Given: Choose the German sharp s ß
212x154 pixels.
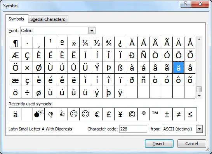Looking at the screenshot, I should click(120, 68).
